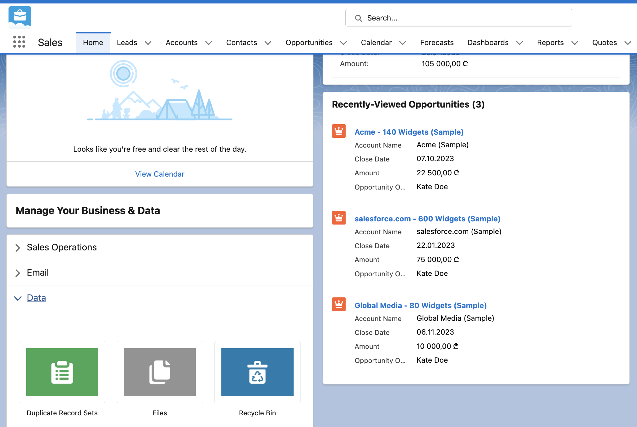Expand Dashboards tab dropdown arrow
Viewport: 637px width, 427px height.
click(519, 43)
